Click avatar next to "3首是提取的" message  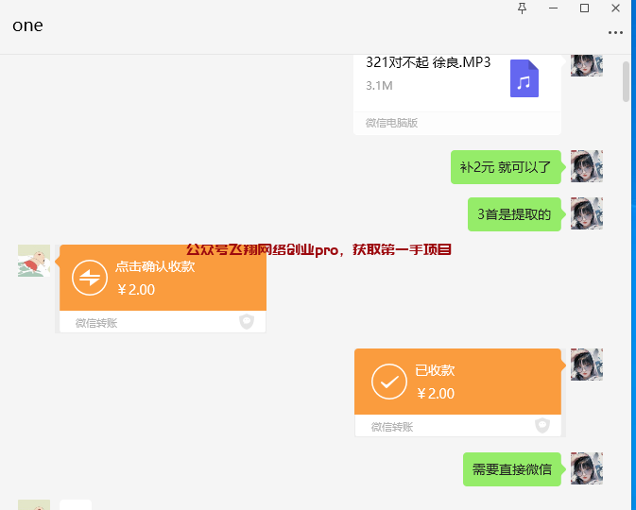(x=586, y=213)
